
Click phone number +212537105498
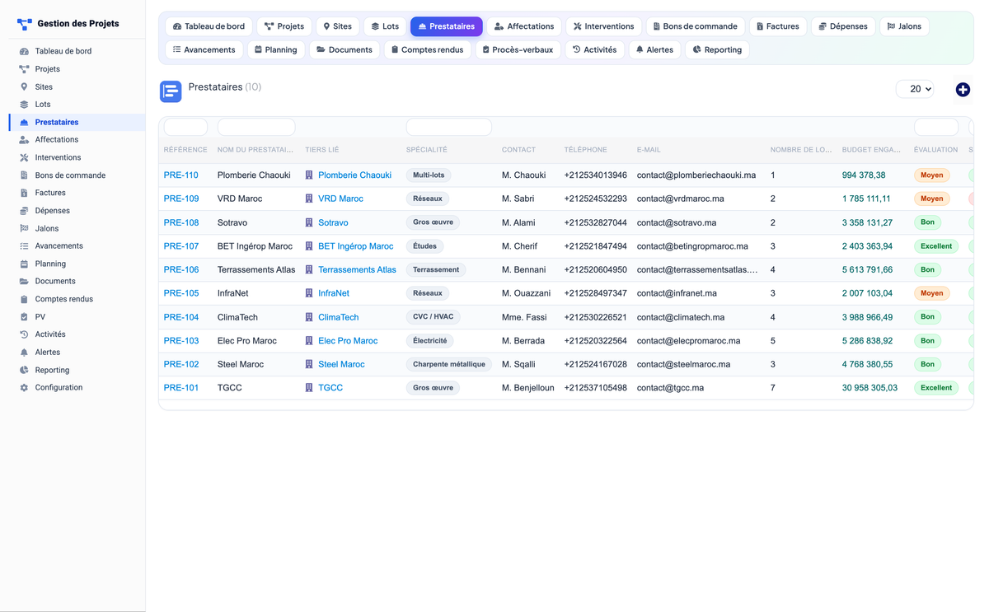coord(595,388)
